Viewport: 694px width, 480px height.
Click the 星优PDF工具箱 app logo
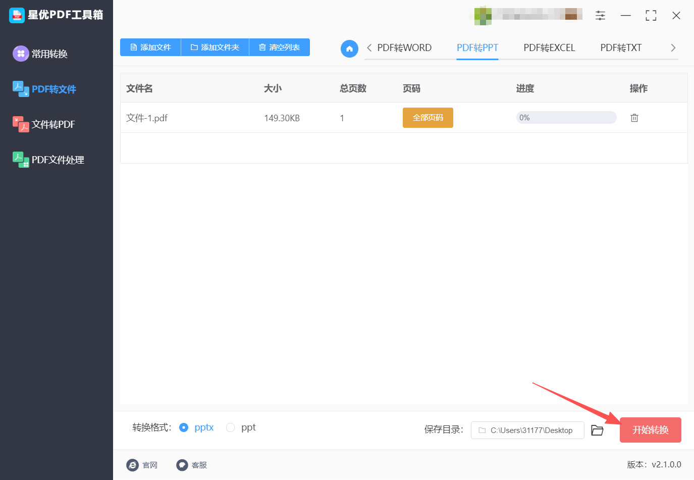pyautogui.click(x=17, y=15)
